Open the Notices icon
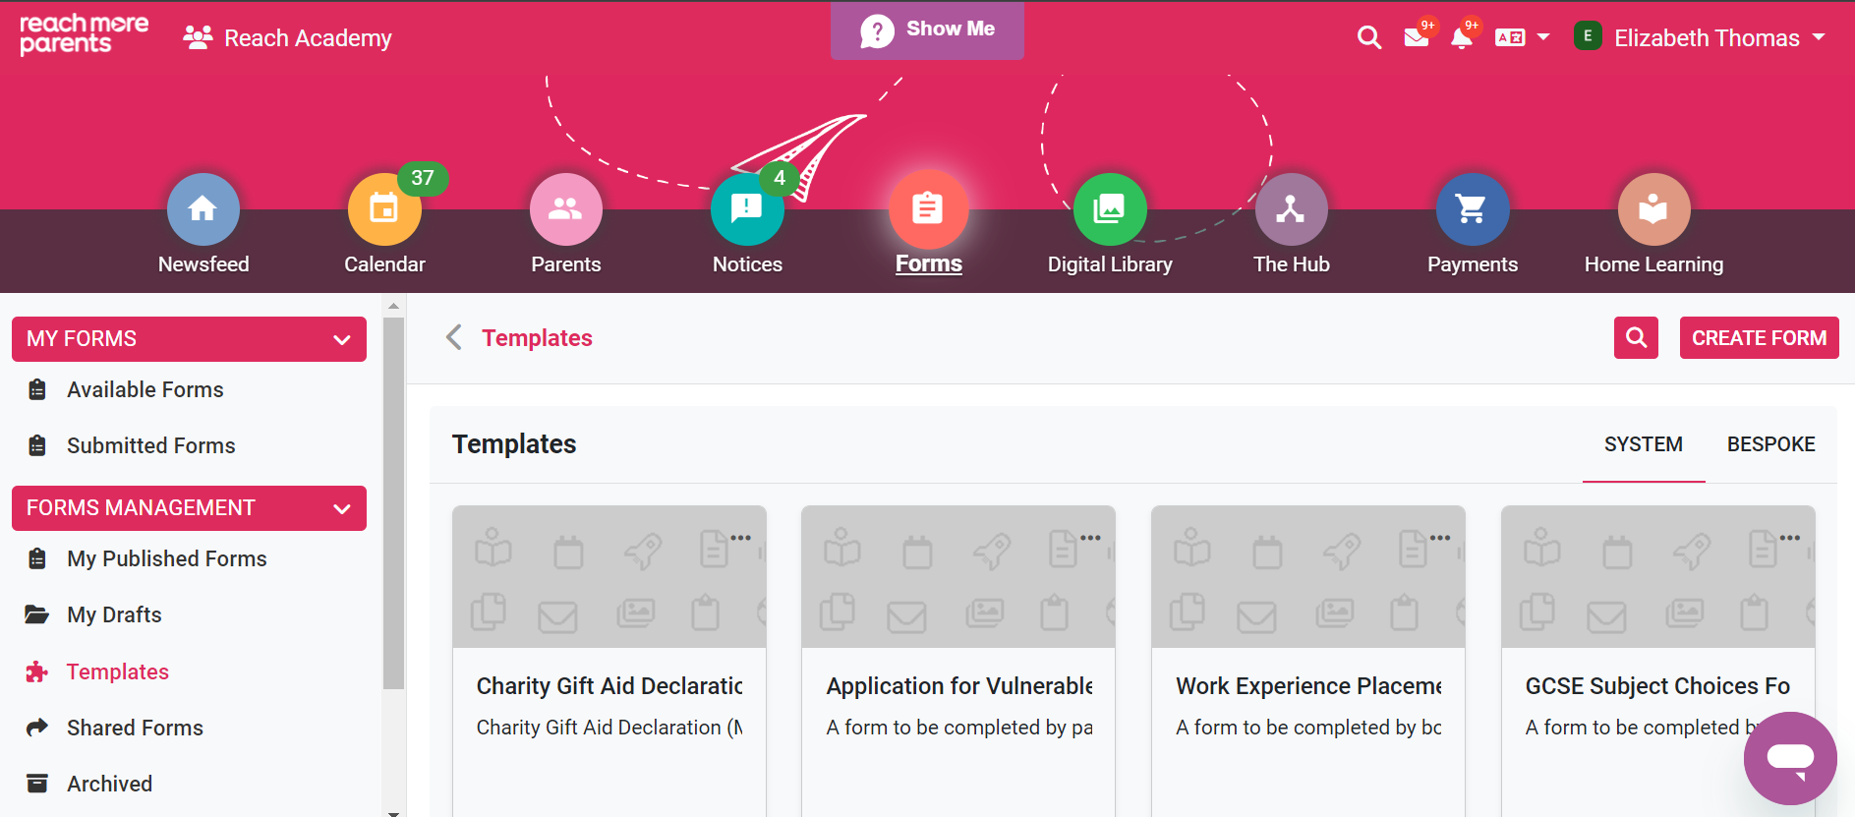 [x=747, y=209]
